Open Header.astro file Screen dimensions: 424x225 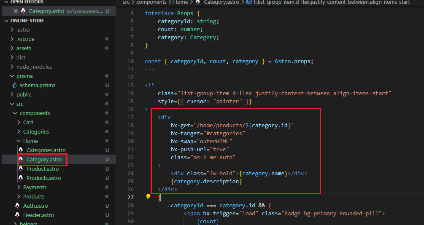(x=38, y=215)
